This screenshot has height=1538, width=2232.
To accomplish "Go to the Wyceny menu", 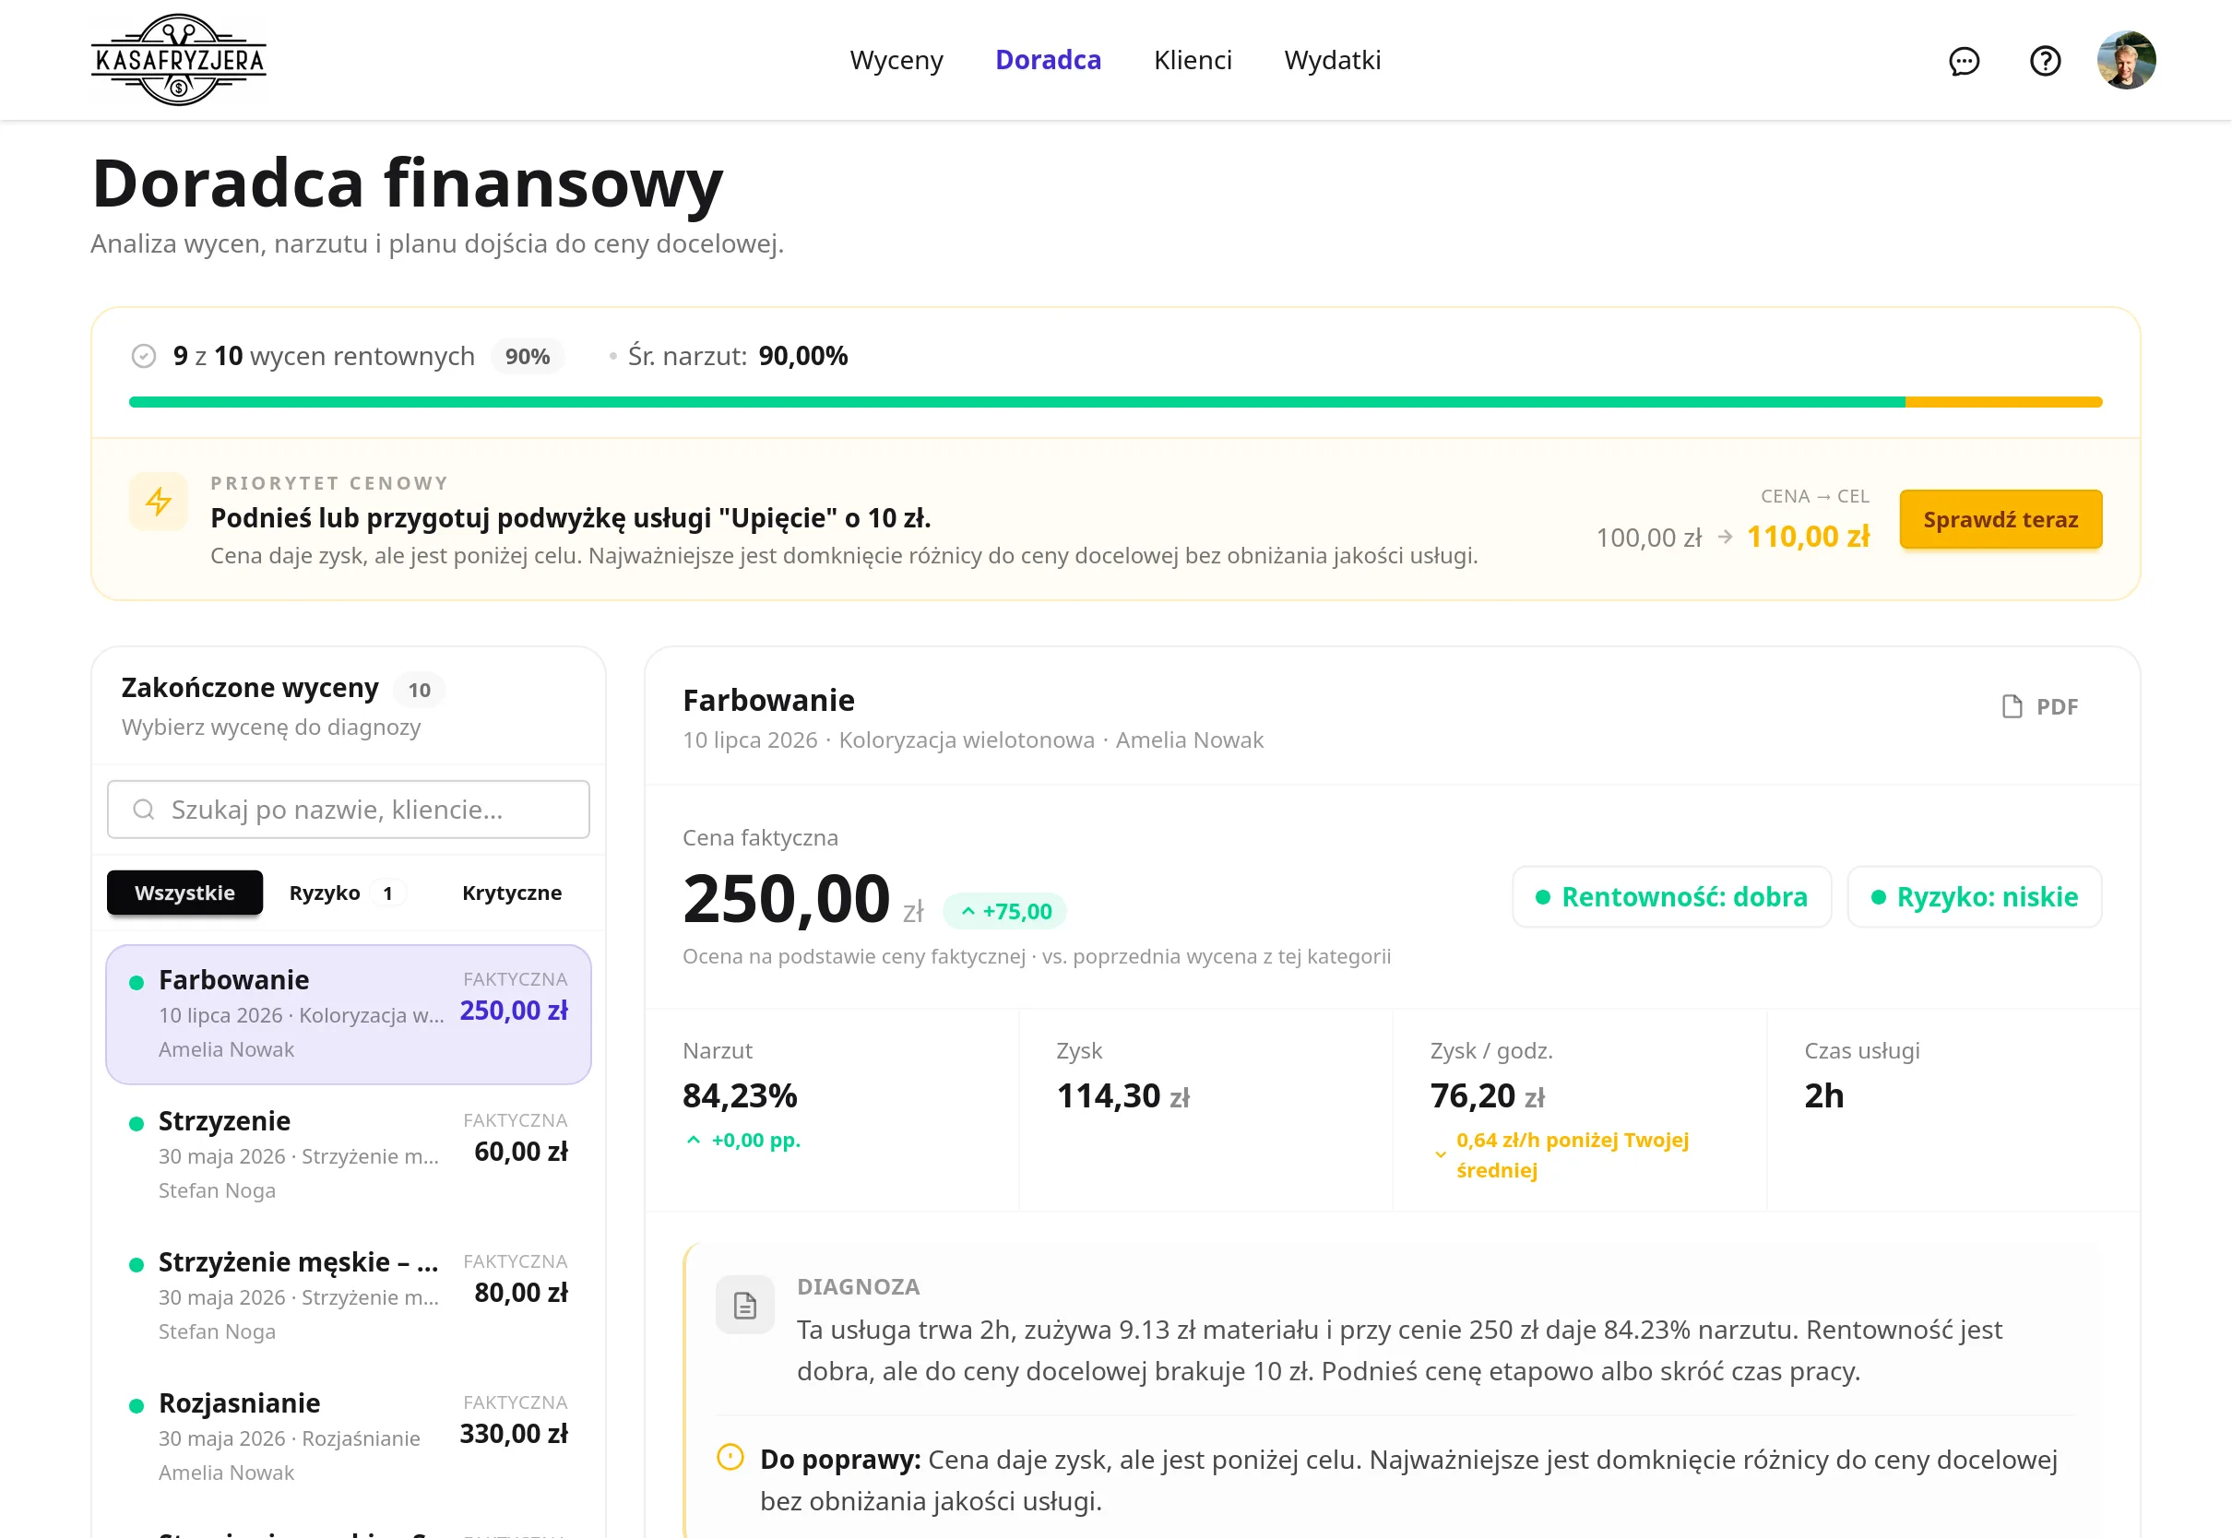I will tap(896, 60).
